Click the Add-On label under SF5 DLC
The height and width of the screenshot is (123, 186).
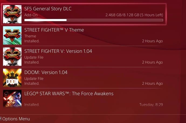pos(31,15)
